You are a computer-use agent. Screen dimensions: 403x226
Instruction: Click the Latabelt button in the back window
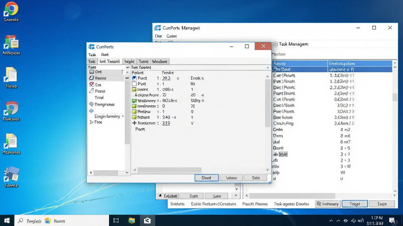coord(168,196)
